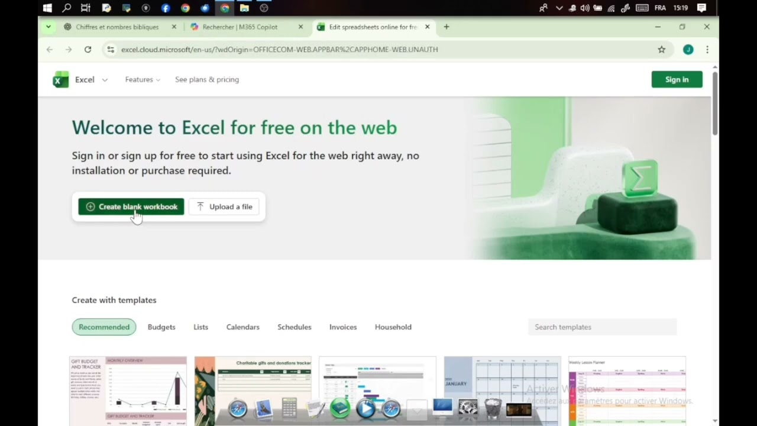Select the Schedules template category

[x=294, y=327]
